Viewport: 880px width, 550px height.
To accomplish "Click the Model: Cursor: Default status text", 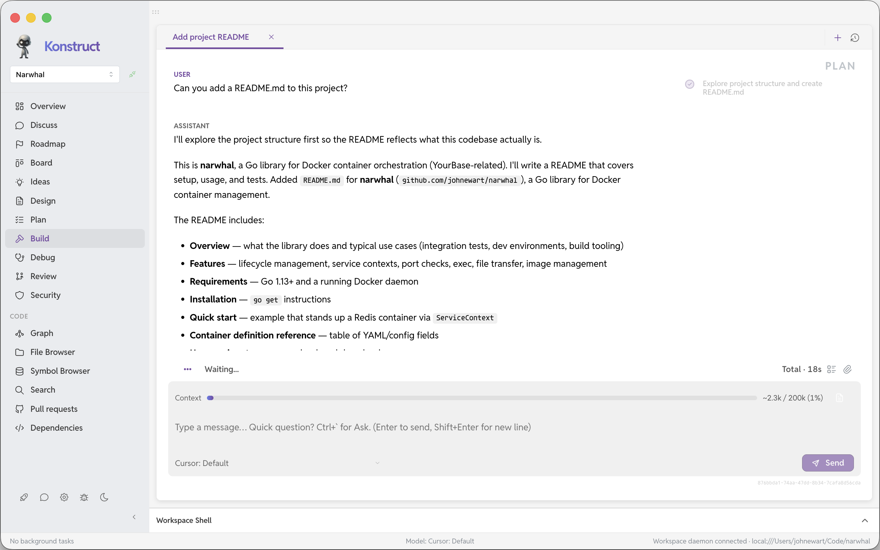I will coord(440,541).
